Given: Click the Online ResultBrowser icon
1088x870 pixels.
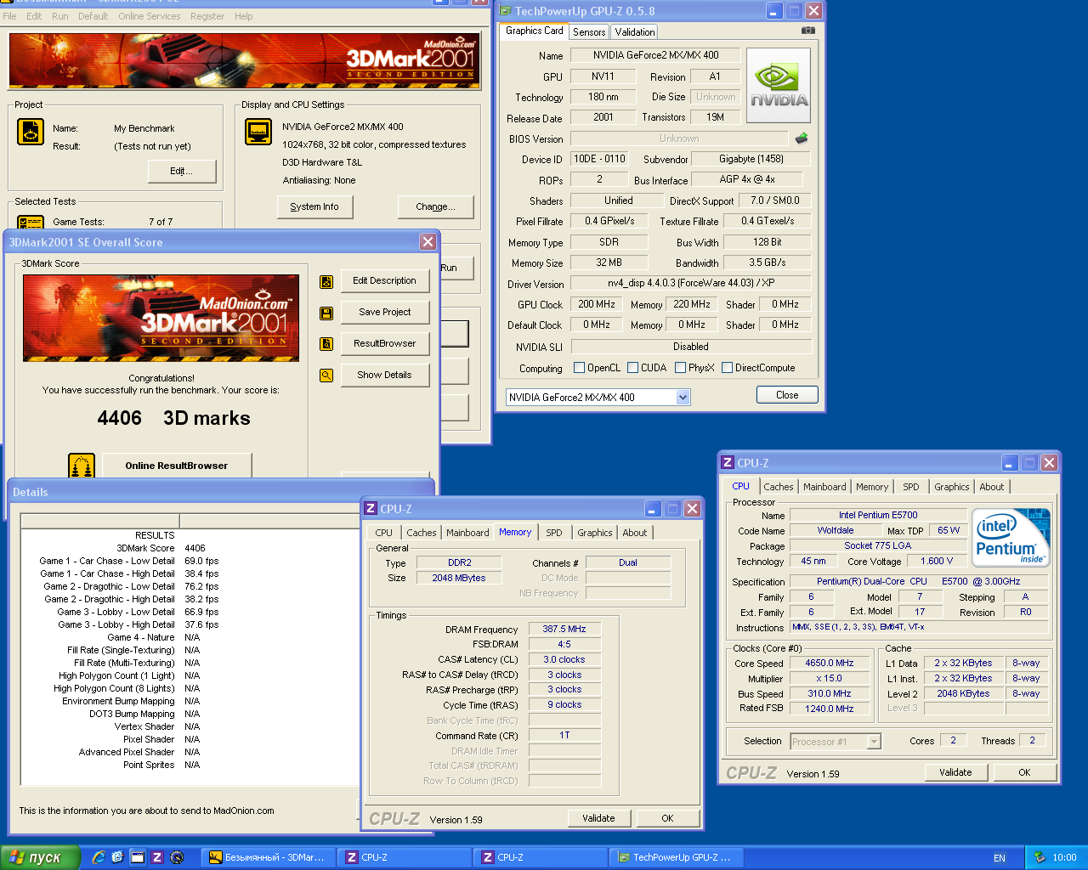Looking at the screenshot, I should 82,466.
